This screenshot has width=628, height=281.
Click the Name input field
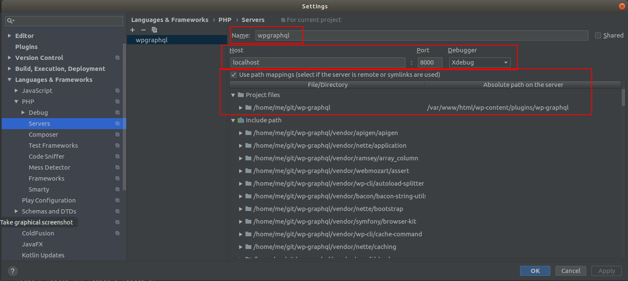click(x=422, y=35)
